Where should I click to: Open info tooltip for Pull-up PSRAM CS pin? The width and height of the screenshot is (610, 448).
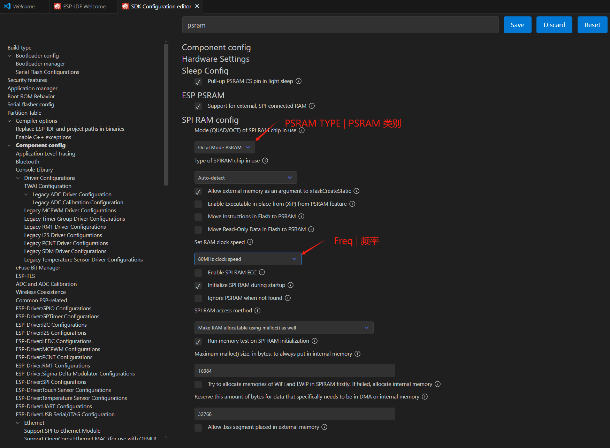(298, 81)
